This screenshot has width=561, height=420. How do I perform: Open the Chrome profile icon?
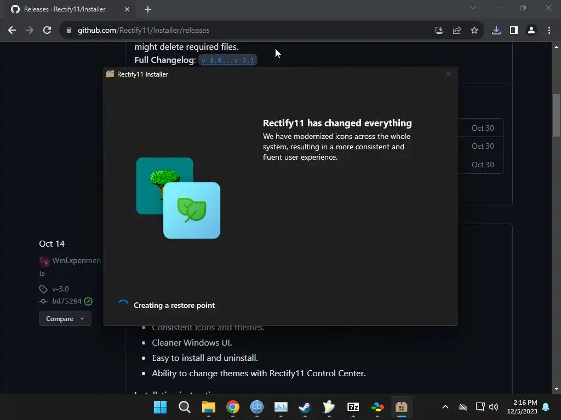tap(531, 31)
